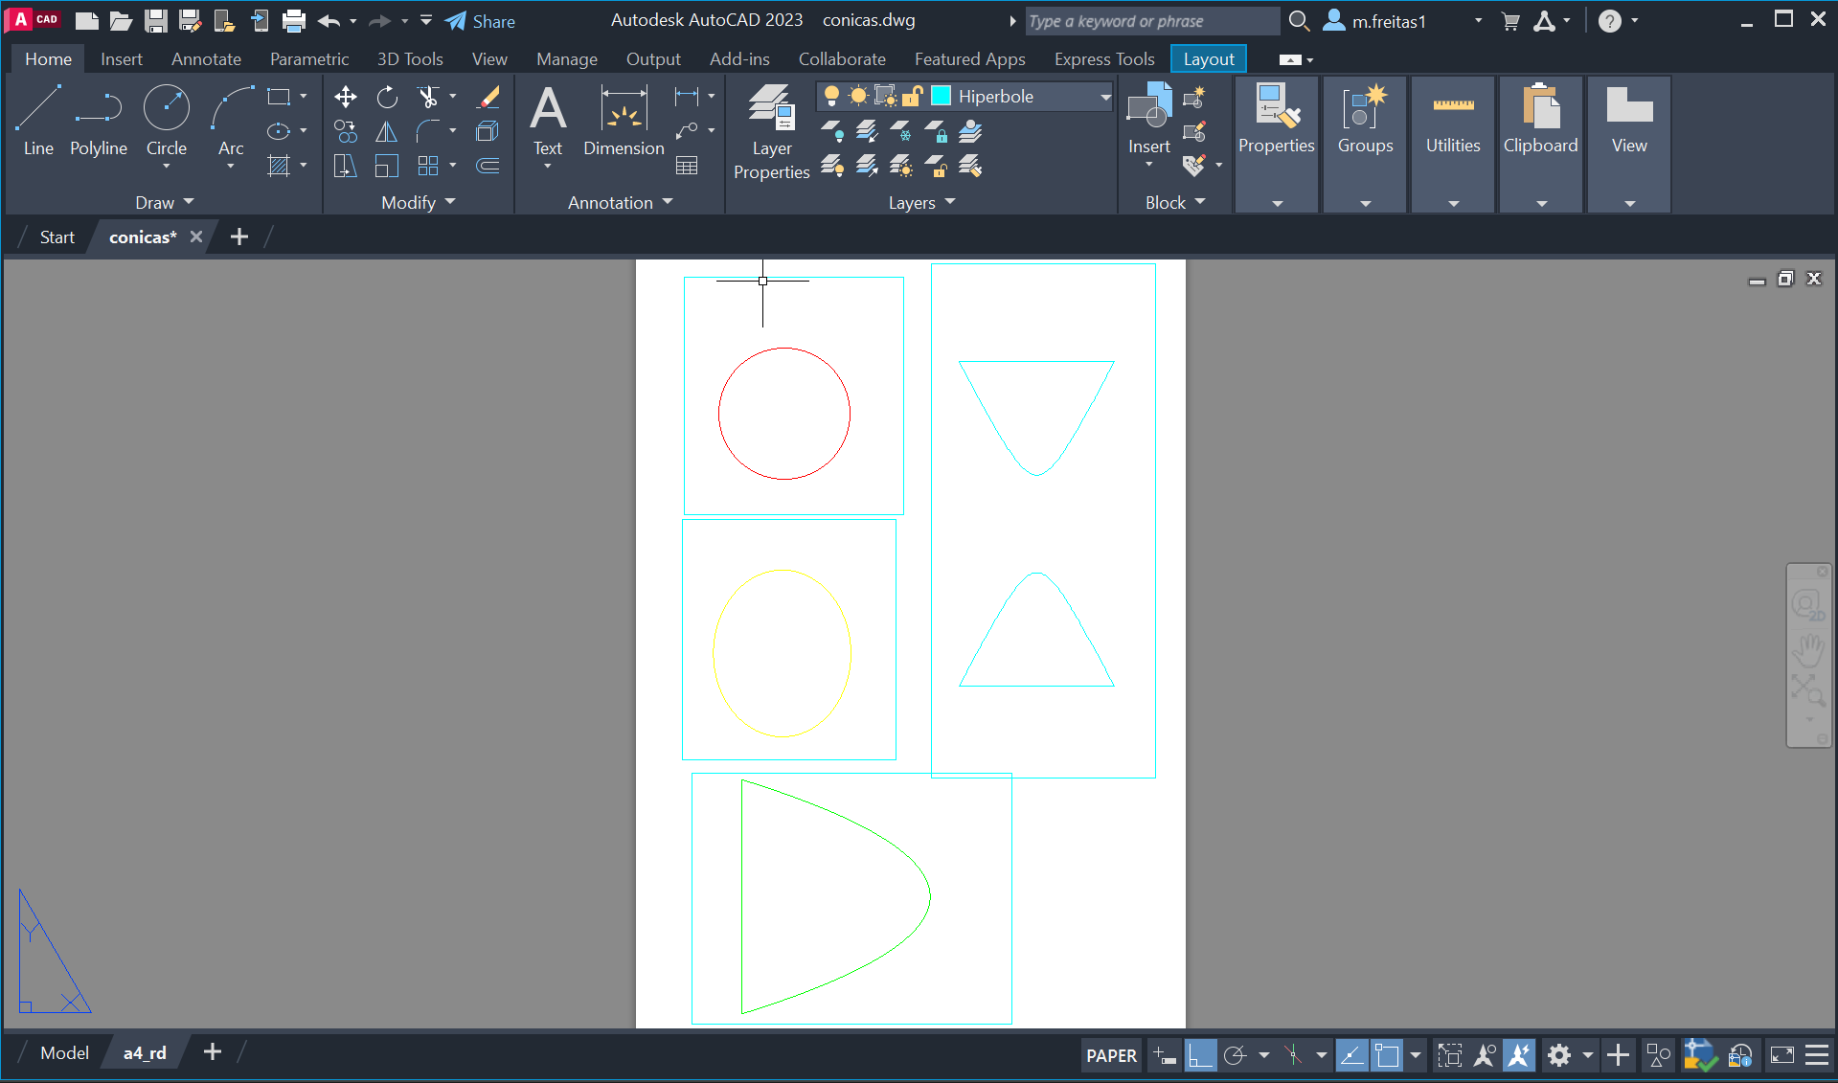
Task: Open the Annotate ribbon tab
Action: (x=206, y=59)
